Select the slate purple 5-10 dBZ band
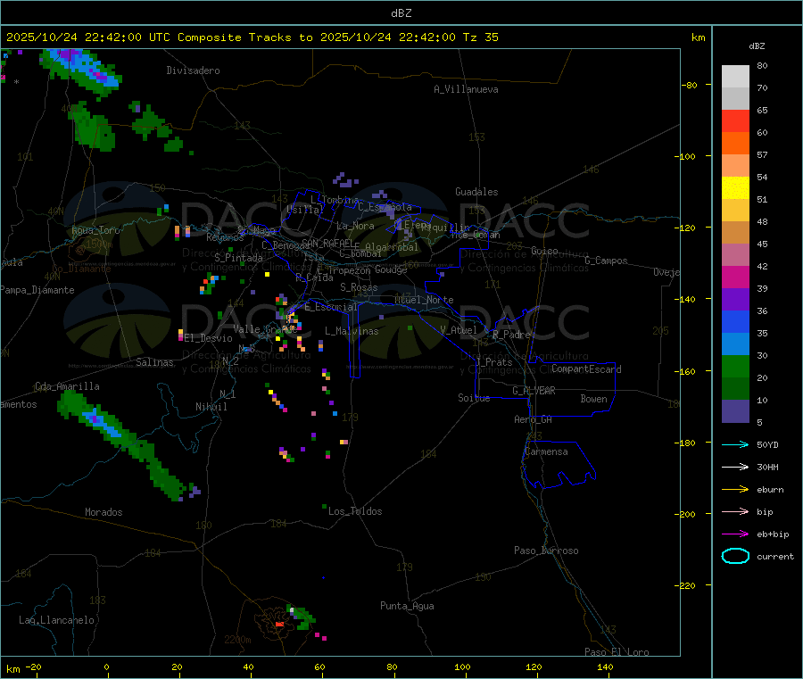The image size is (803, 679). pyautogui.click(x=735, y=411)
